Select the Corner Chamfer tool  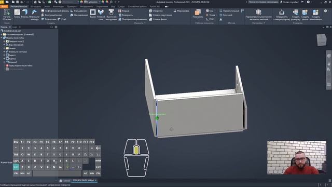point(158,19)
